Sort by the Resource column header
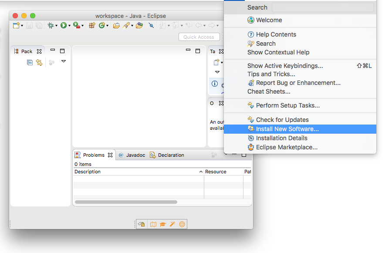The image size is (392, 253). coord(223,172)
